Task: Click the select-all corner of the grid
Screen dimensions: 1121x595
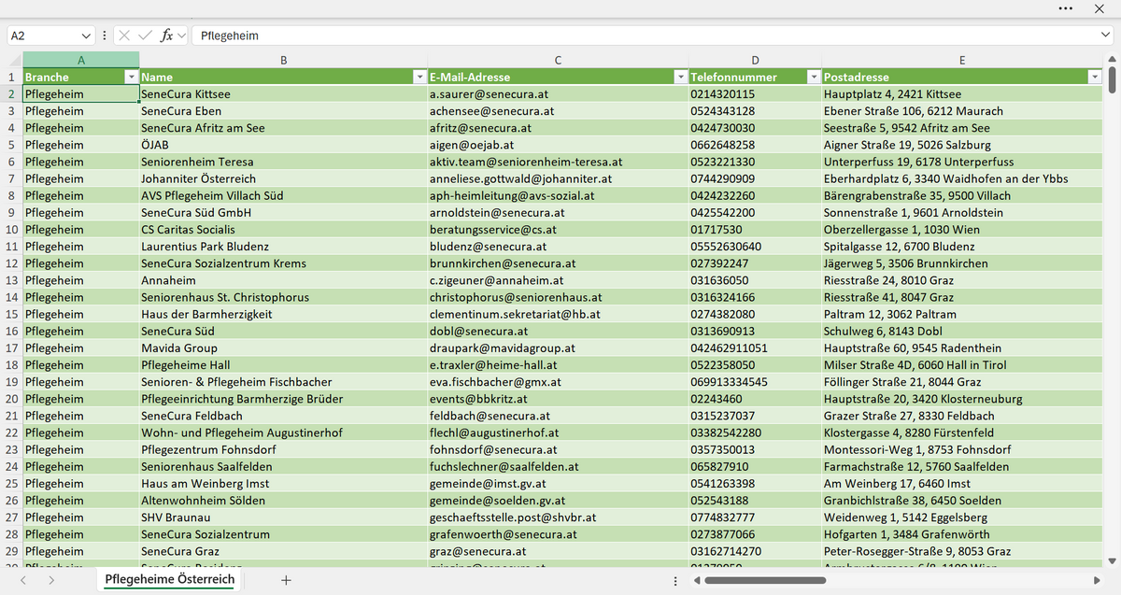Action: [11, 60]
